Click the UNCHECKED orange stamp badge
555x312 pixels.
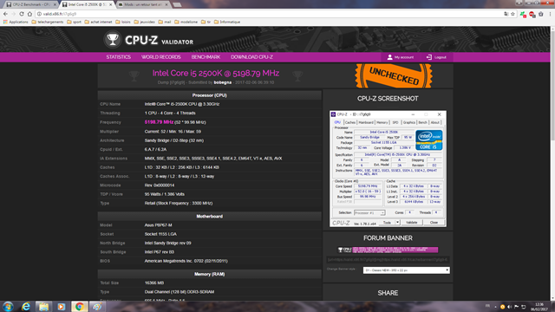394,75
